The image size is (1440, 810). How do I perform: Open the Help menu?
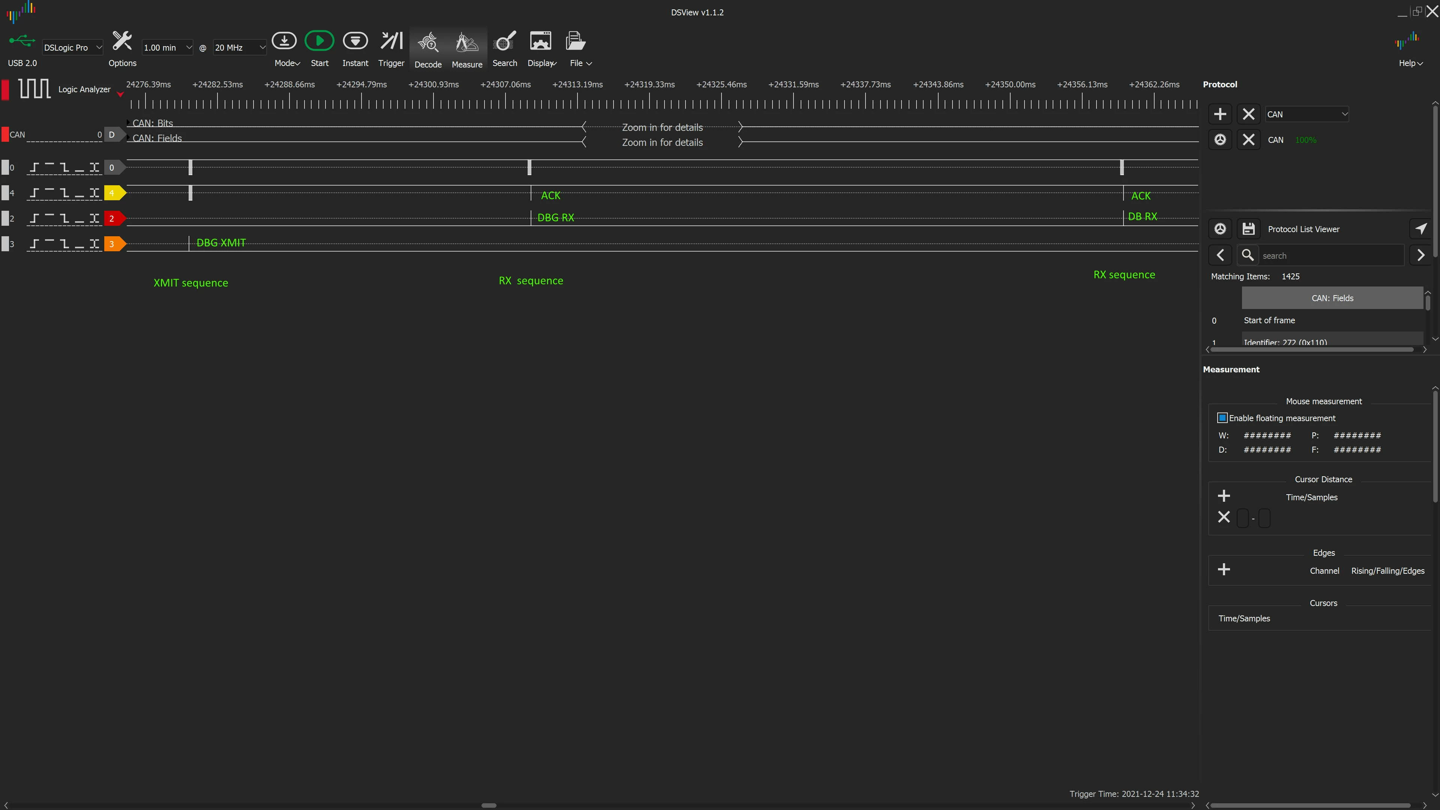coord(1410,63)
